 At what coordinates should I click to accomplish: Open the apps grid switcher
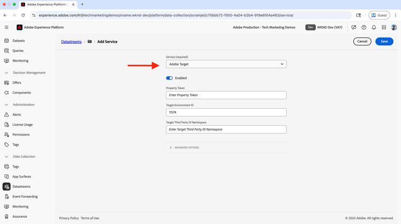[x=384, y=27]
